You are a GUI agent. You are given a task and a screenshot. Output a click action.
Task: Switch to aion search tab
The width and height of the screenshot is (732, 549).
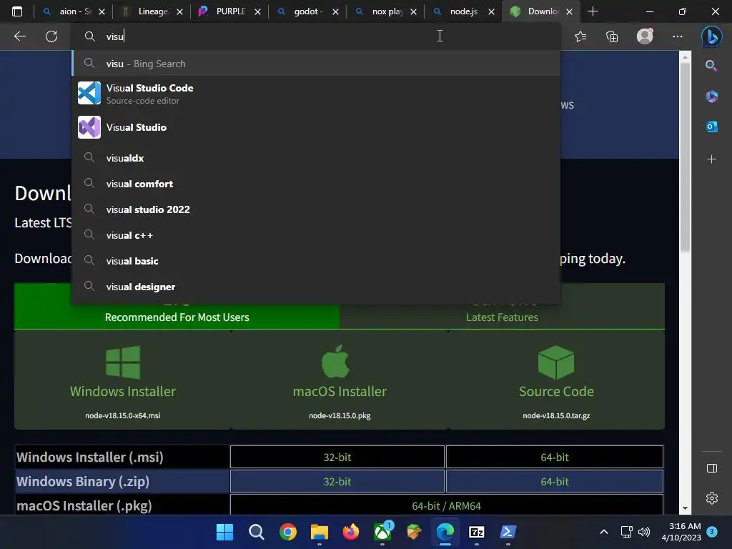[74, 11]
